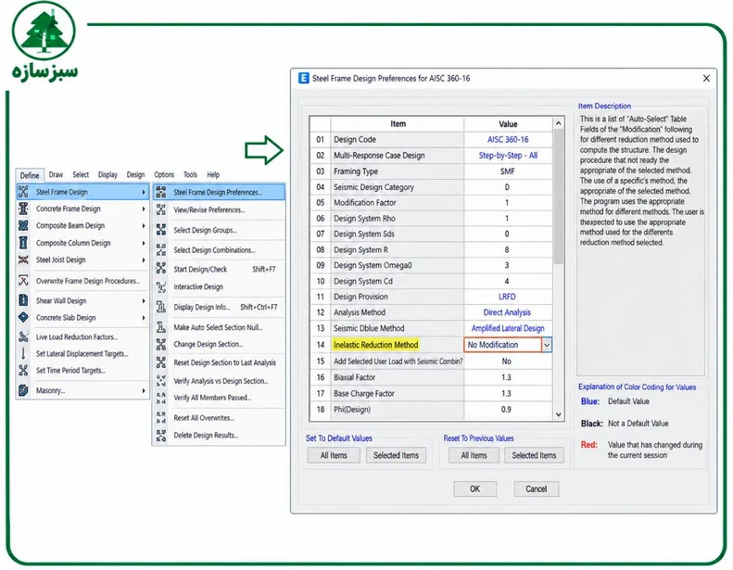Expand Composite Column Design submenu arrow
The width and height of the screenshot is (733, 570).
pyautogui.click(x=144, y=243)
